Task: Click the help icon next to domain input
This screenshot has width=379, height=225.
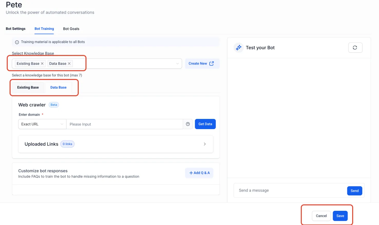Action: pos(188,124)
